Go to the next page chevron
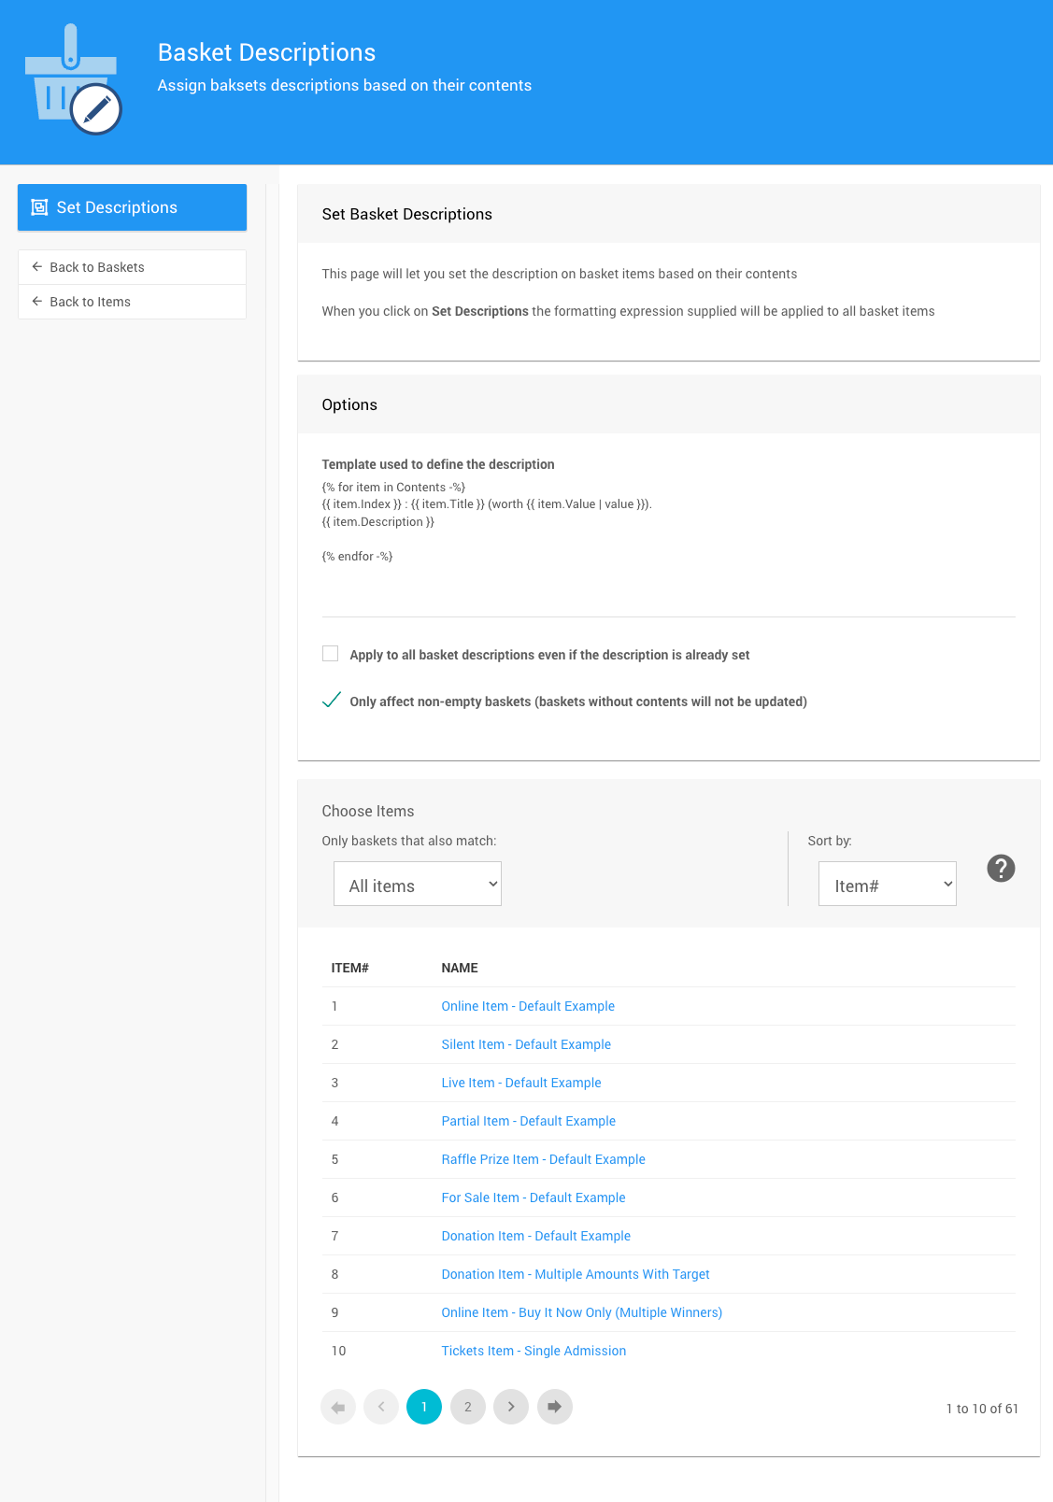The width and height of the screenshot is (1053, 1502). tap(511, 1407)
